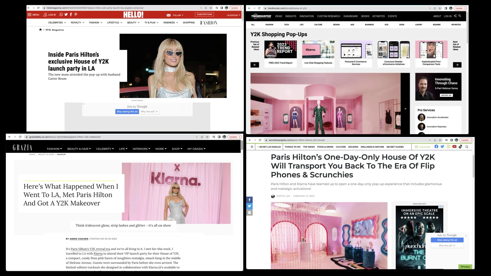
Task: Open Secret Los Angeles YouTube icon
Action: [x=454, y=147]
